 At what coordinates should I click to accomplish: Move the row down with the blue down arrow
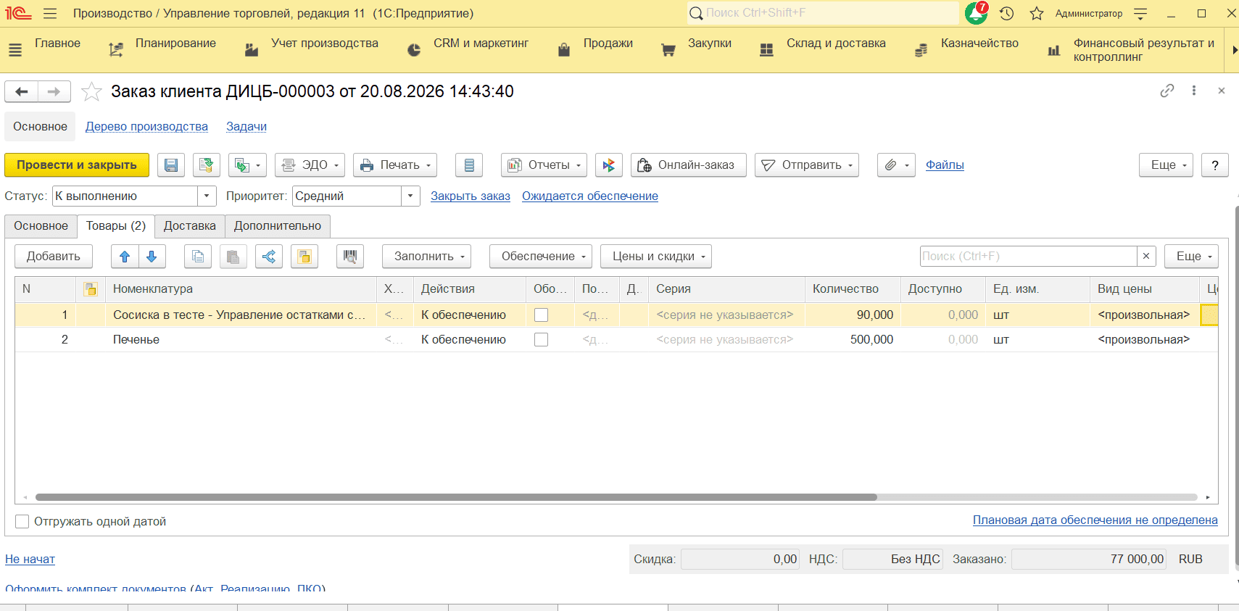tap(152, 257)
